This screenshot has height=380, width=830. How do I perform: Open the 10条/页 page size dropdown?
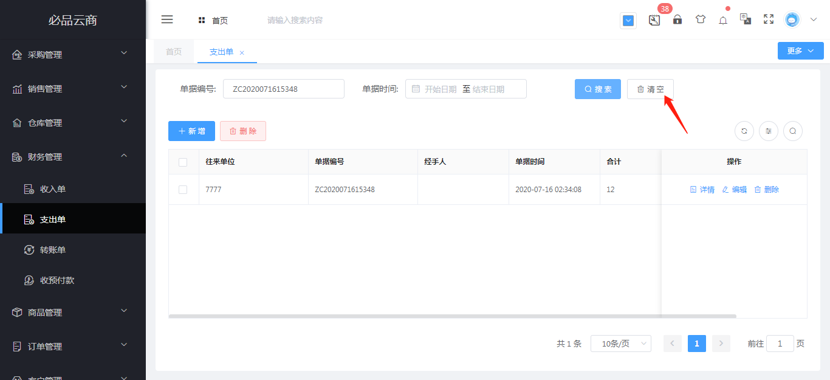tap(621, 344)
